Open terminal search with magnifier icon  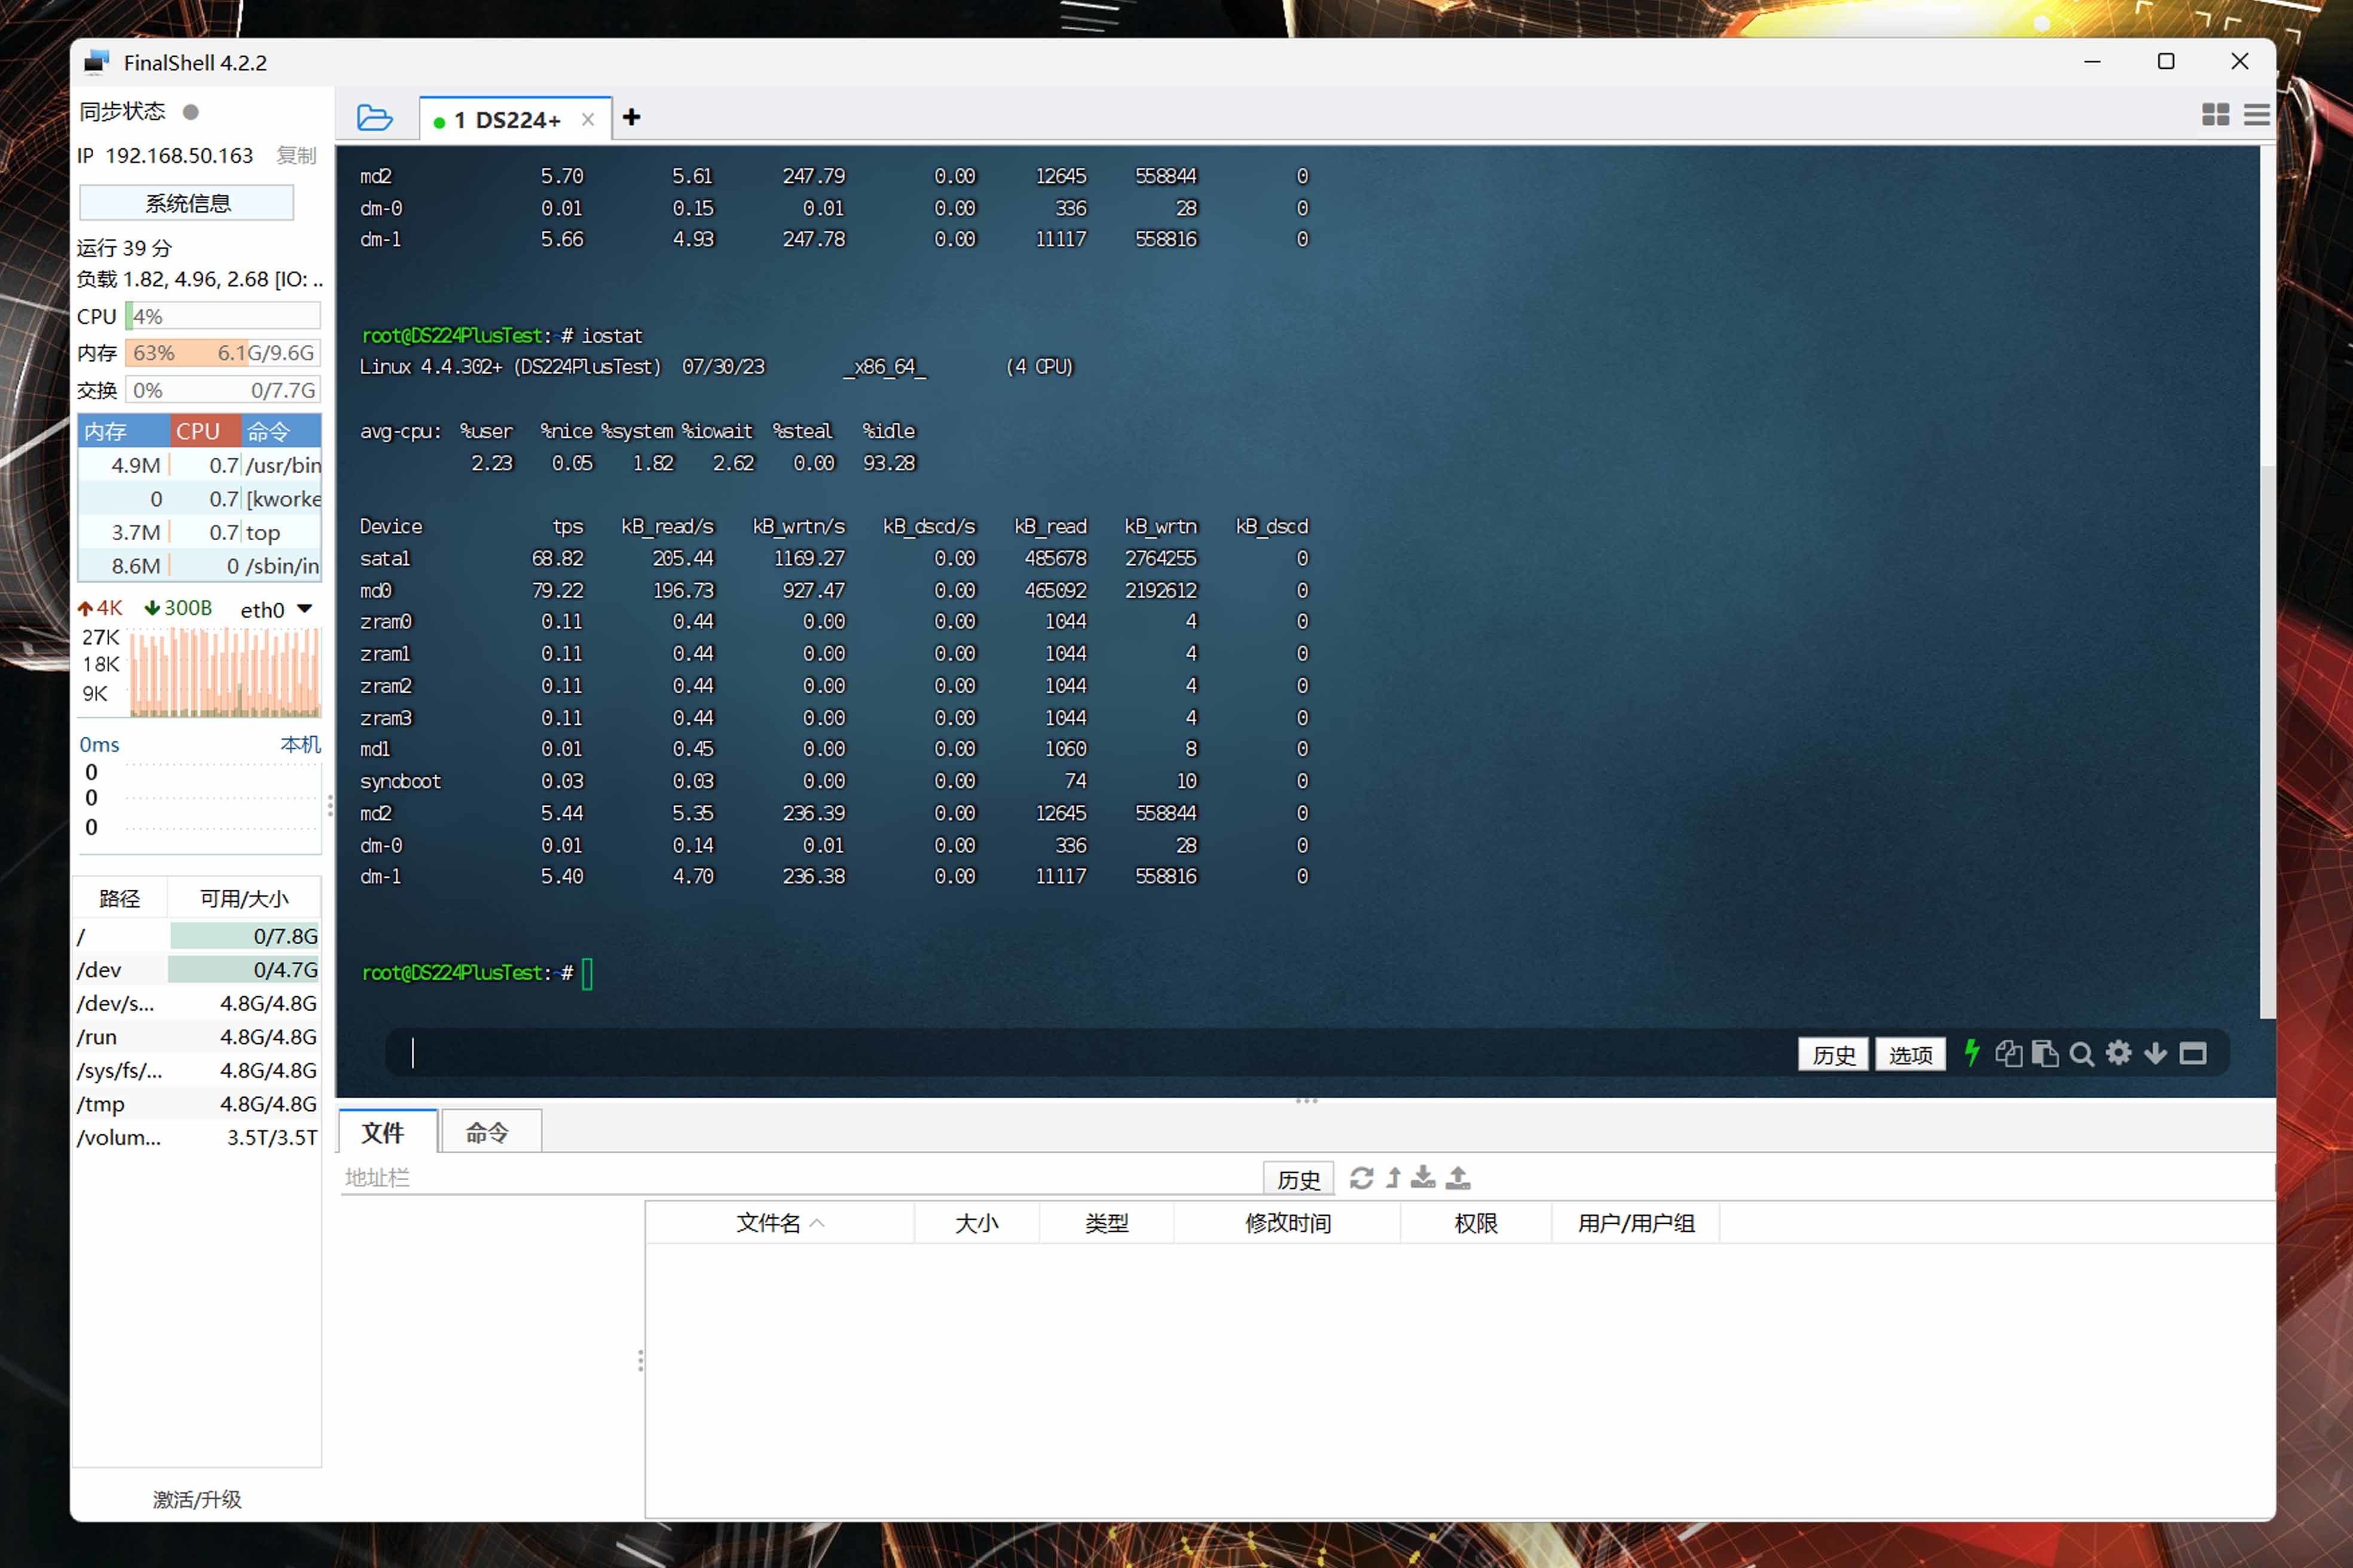pyautogui.click(x=2082, y=1054)
